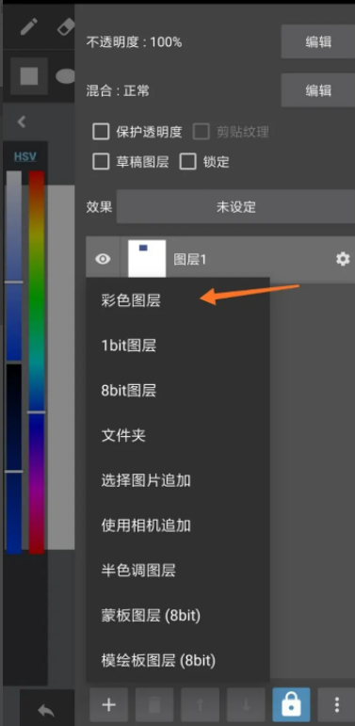Click the upper blue-gray saturation slider
This screenshot has height=726, width=355.
click(x=14, y=266)
